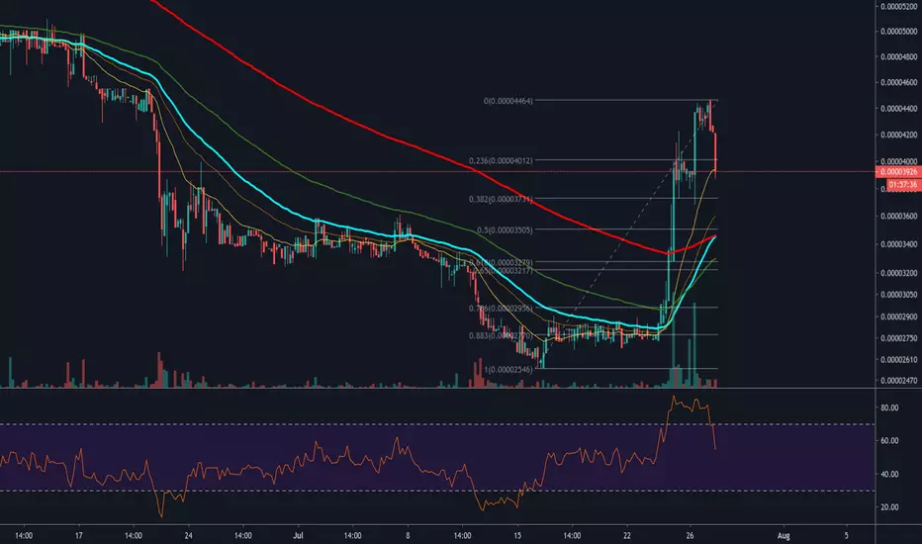Select Fibonacci level label 0.883(0.00002770)
Viewport: 922px width, 544px height.
501,336
